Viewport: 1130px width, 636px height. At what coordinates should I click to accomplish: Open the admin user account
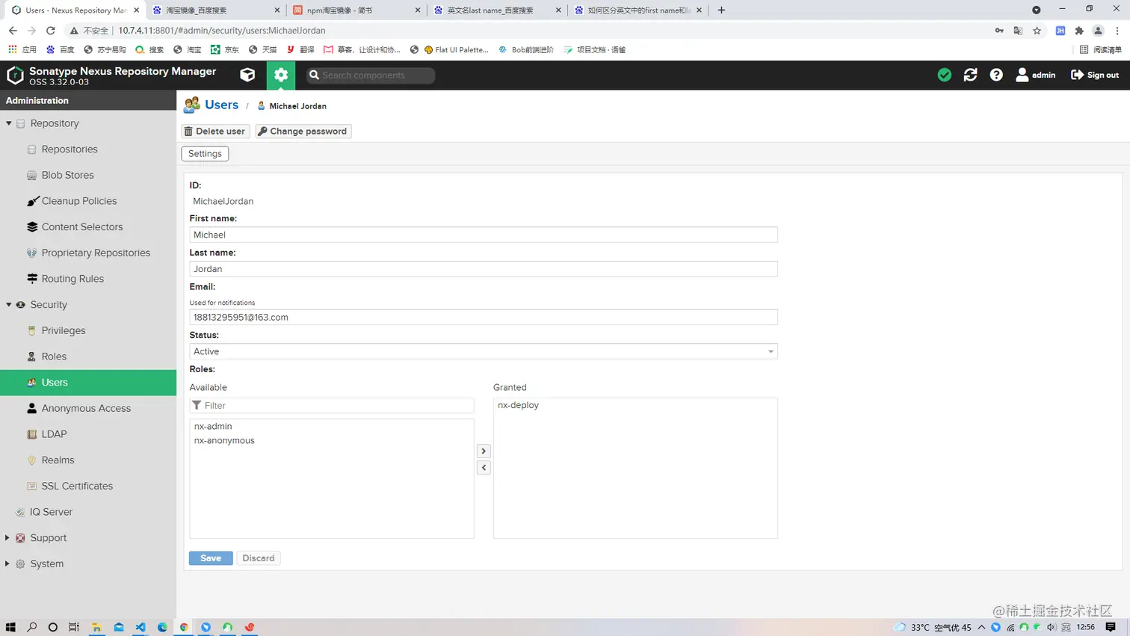1036,75
